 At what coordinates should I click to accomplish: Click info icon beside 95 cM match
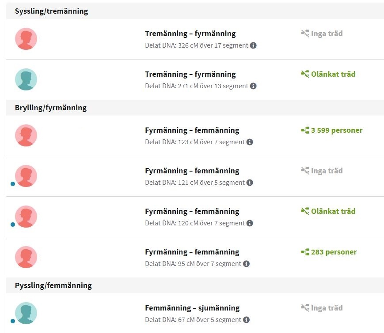click(x=246, y=264)
